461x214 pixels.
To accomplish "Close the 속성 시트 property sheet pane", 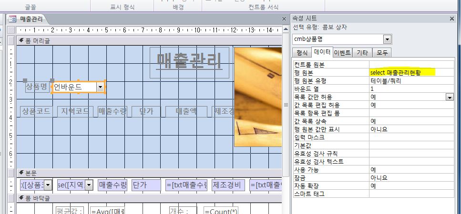I will coord(452,19).
